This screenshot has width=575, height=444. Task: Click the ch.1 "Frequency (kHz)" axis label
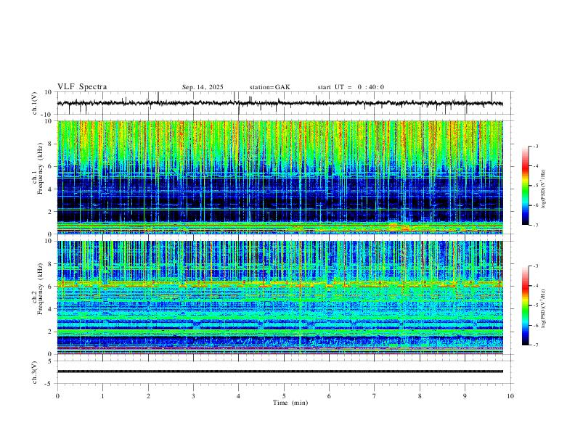coord(40,168)
